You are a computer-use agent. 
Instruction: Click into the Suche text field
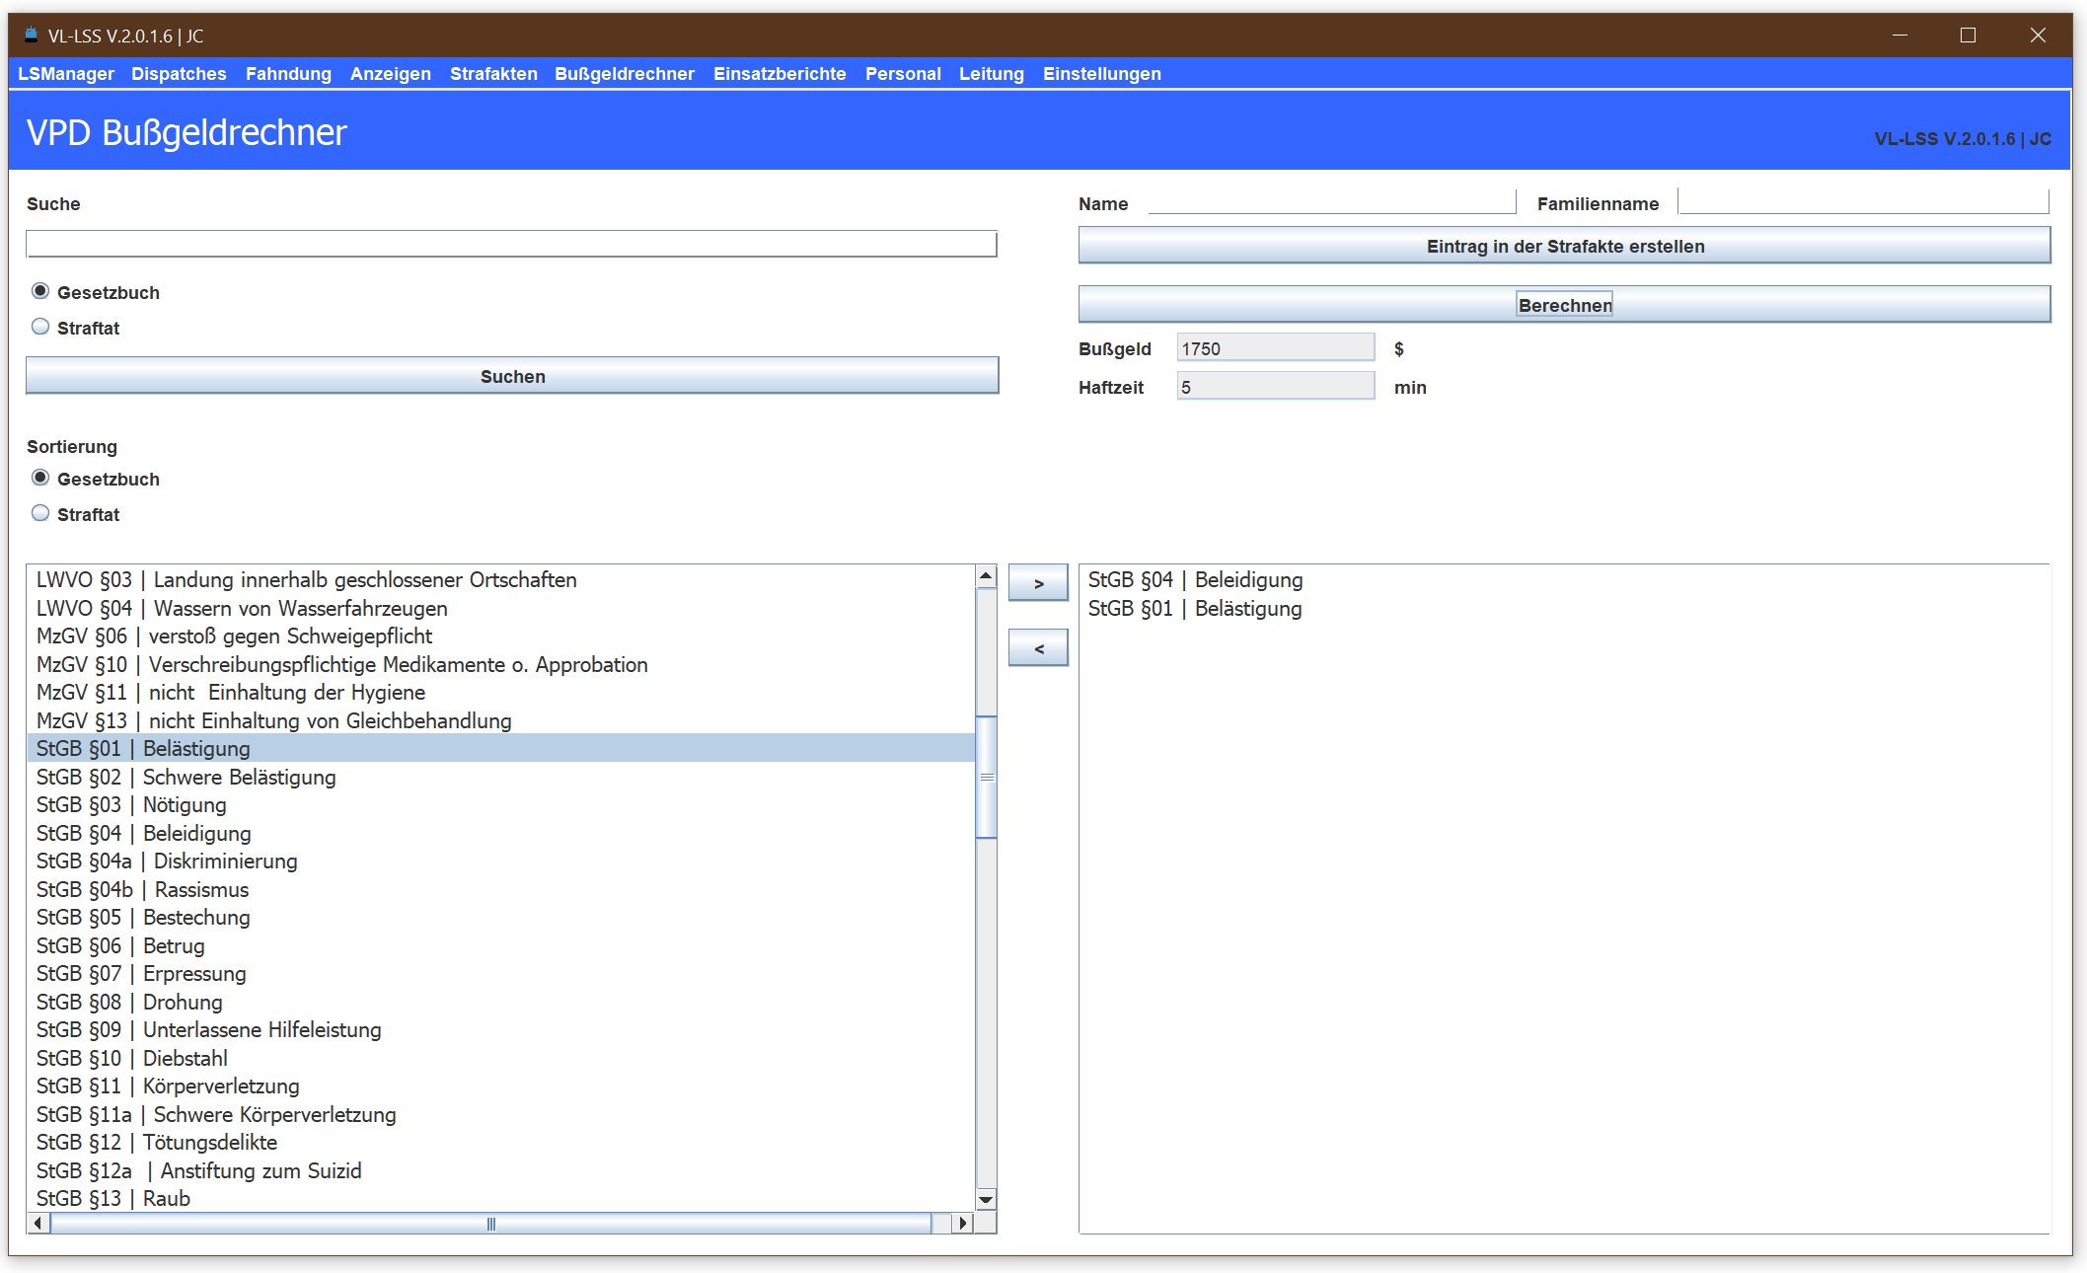coord(511,244)
